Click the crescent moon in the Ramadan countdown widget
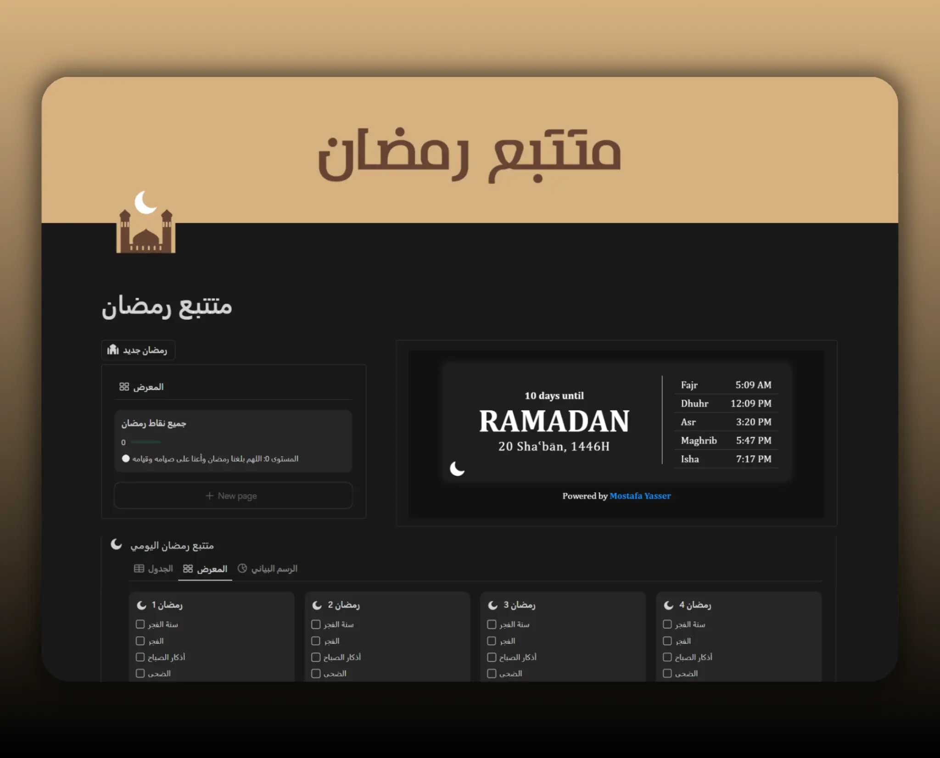The image size is (940, 758). point(458,468)
